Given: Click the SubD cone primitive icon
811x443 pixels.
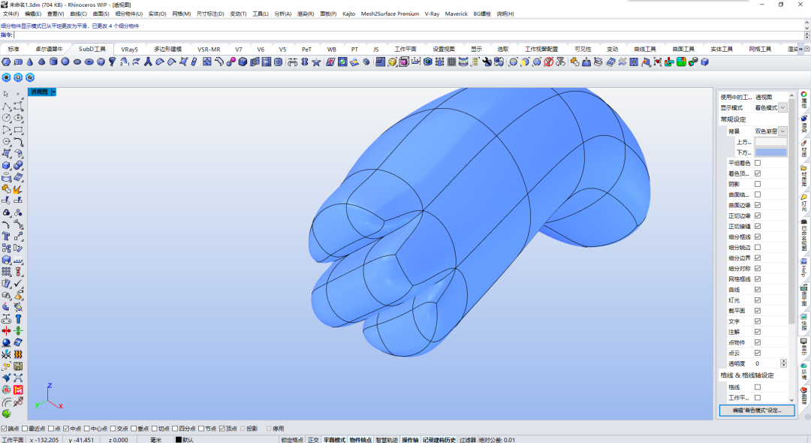Looking at the screenshot, I should coord(29,62).
